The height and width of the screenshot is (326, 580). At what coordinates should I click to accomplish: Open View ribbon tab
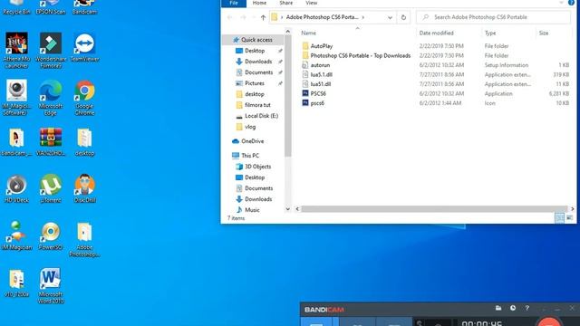coord(312,3)
